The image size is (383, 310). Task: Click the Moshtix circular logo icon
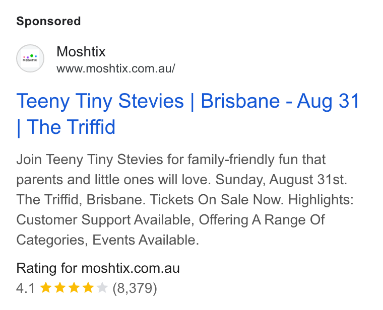(x=30, y=58)
